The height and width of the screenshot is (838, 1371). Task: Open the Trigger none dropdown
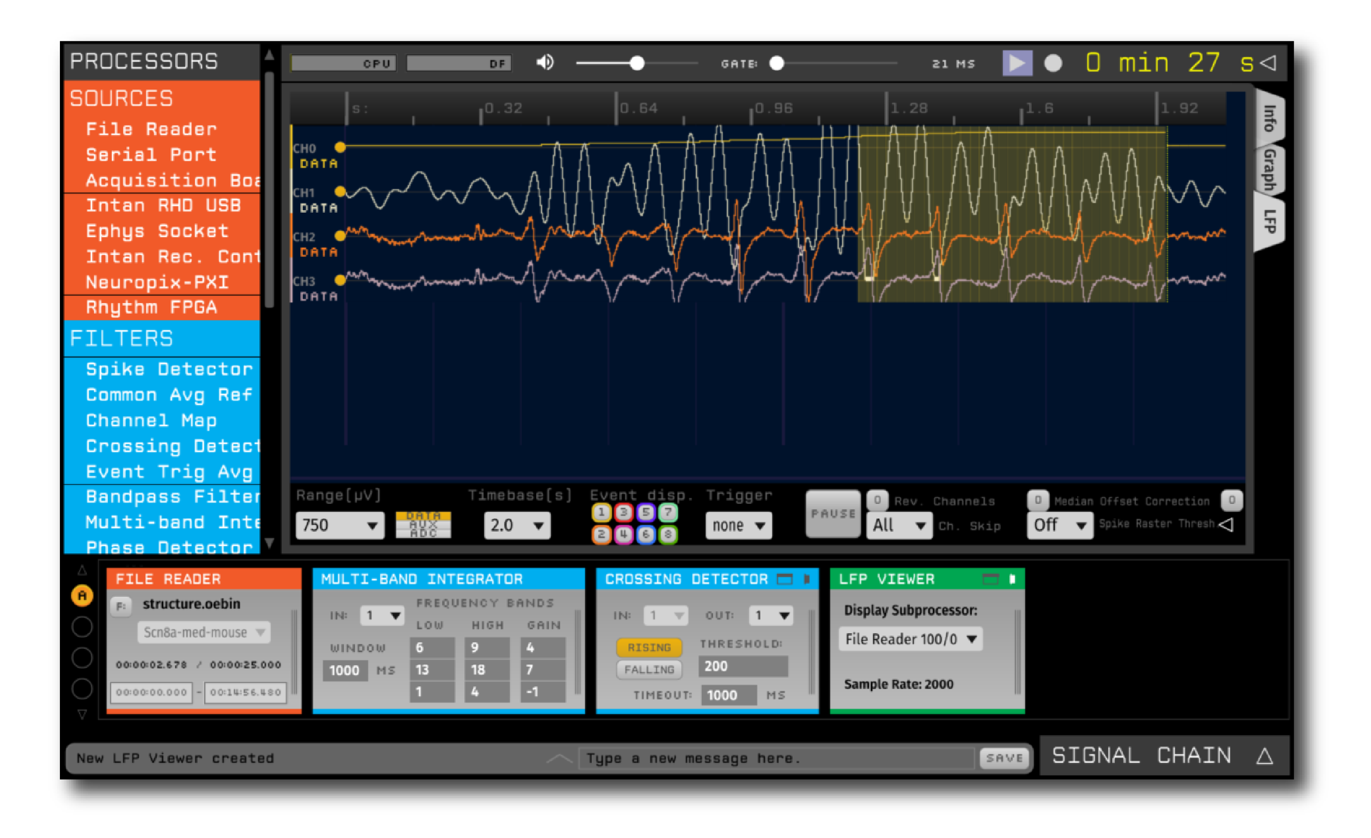(x=738, y=525)
